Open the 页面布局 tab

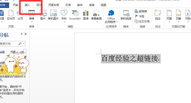coord(54,5)
